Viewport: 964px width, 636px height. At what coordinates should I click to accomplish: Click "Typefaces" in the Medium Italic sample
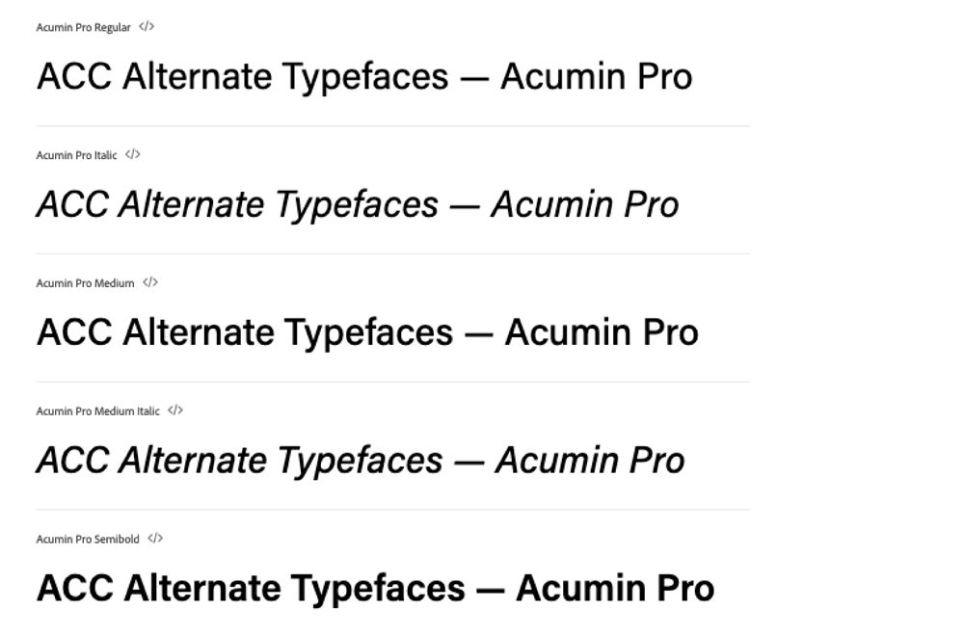pyautogui.click(x=360, y=462)
